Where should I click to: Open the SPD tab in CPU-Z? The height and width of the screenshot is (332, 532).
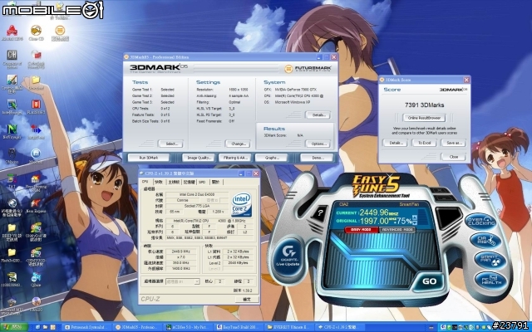tap(202, 182)
